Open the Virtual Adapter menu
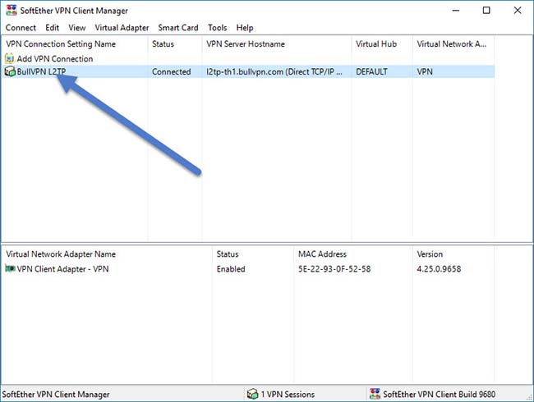The image size is (534, 402). click(122, 28)
